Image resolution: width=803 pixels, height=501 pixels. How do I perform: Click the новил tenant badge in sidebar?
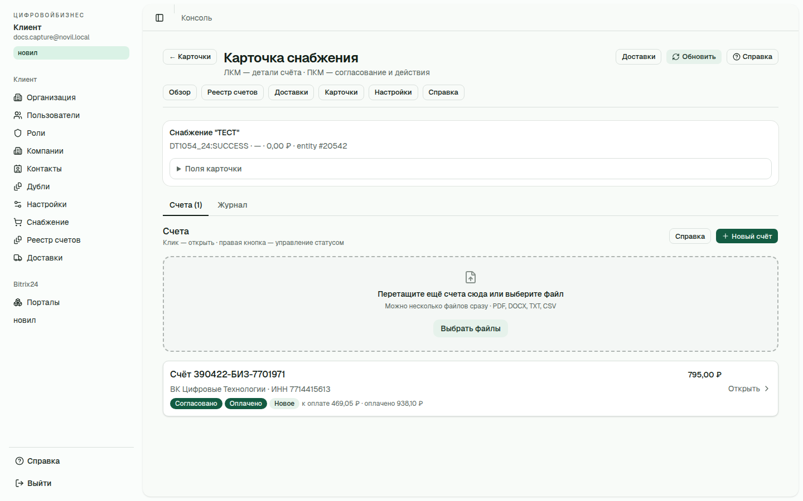(71, 53)
